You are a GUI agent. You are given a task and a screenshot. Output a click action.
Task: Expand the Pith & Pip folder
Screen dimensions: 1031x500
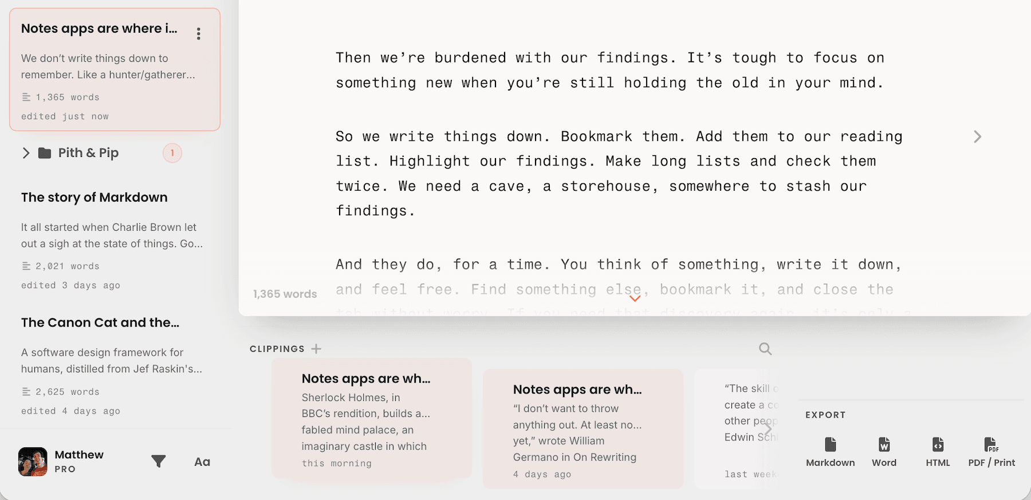pyautogui.click(x=26, y=153)
